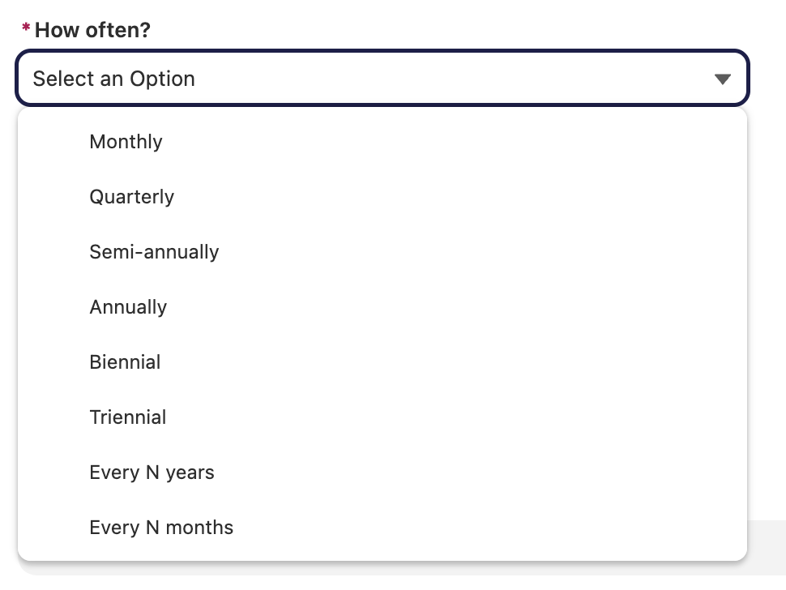
Task: Set frequency to every three years
Action: coord(382,417)
